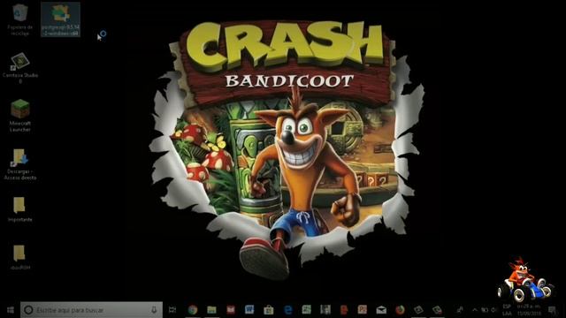Open the taskbar clock and date
The height and width of the screenshot is (318, 566).
pos(529,310)
